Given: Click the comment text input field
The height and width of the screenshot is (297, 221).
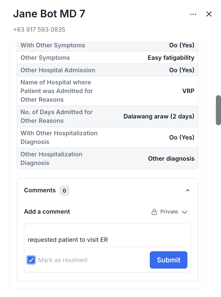Looking at the screenshot, I should click(x=107, y=240).
